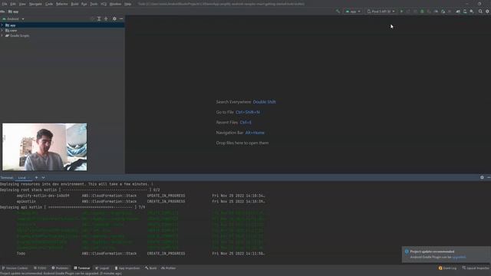Screen dimensions: 491x276
Task: Click the Project update recommended notification title
Action: click(432, 251)
